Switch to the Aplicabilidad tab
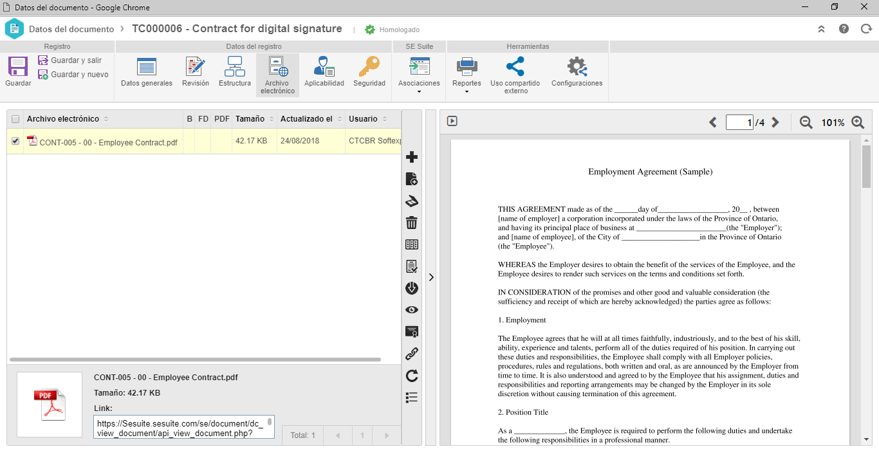The image size is (879, 449). coord(324,71)
